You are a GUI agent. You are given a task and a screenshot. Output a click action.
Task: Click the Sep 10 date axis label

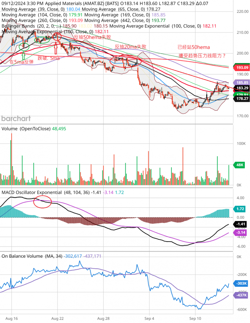tap(196, 318)
